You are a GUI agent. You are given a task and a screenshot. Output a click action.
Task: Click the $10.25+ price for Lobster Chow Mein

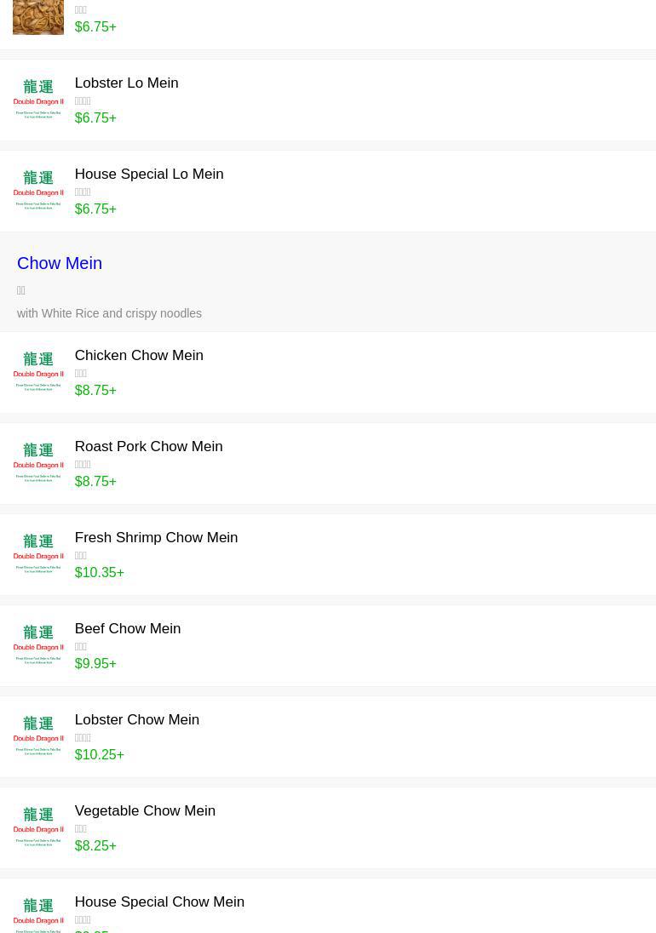[99, 754]
